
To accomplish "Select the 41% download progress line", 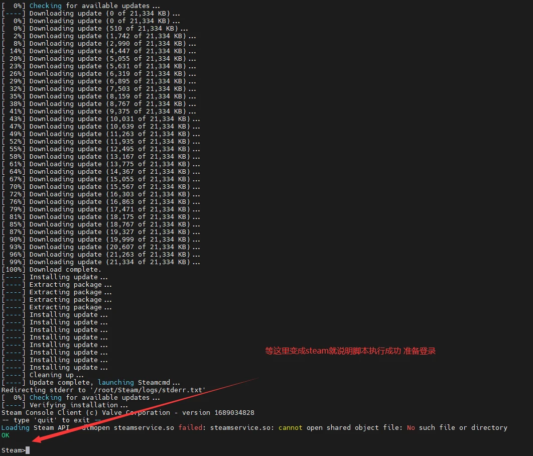I will coord(98,111).
